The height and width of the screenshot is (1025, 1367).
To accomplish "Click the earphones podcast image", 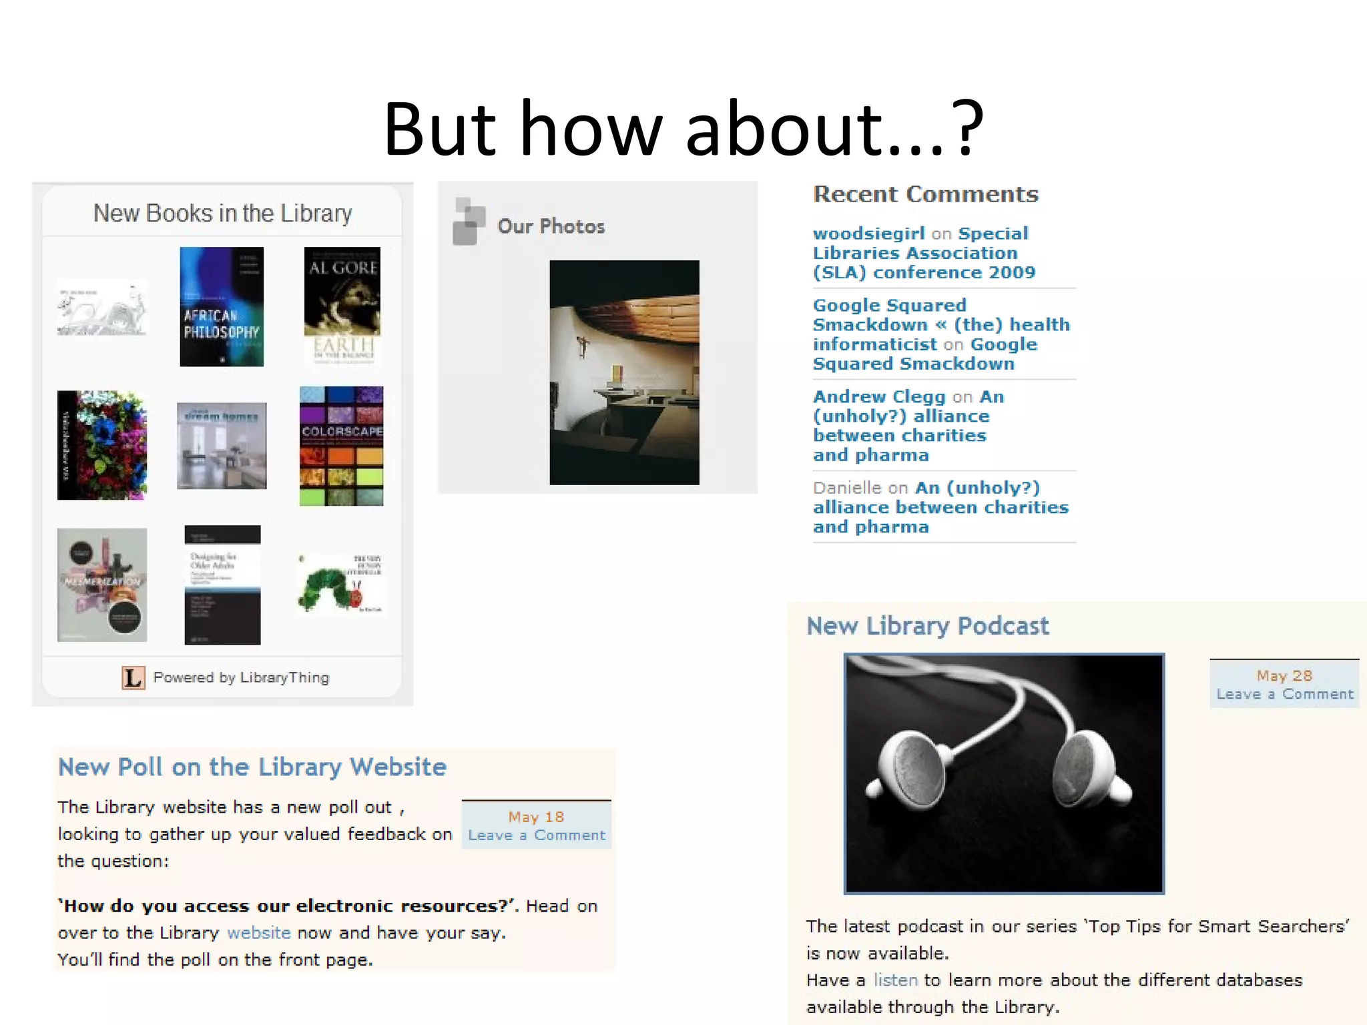I will click(1004, 773).
